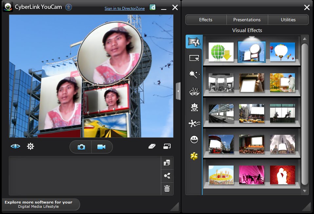
Task: Select the hand-held photo scene thumbnail
Action: point(252,83)
